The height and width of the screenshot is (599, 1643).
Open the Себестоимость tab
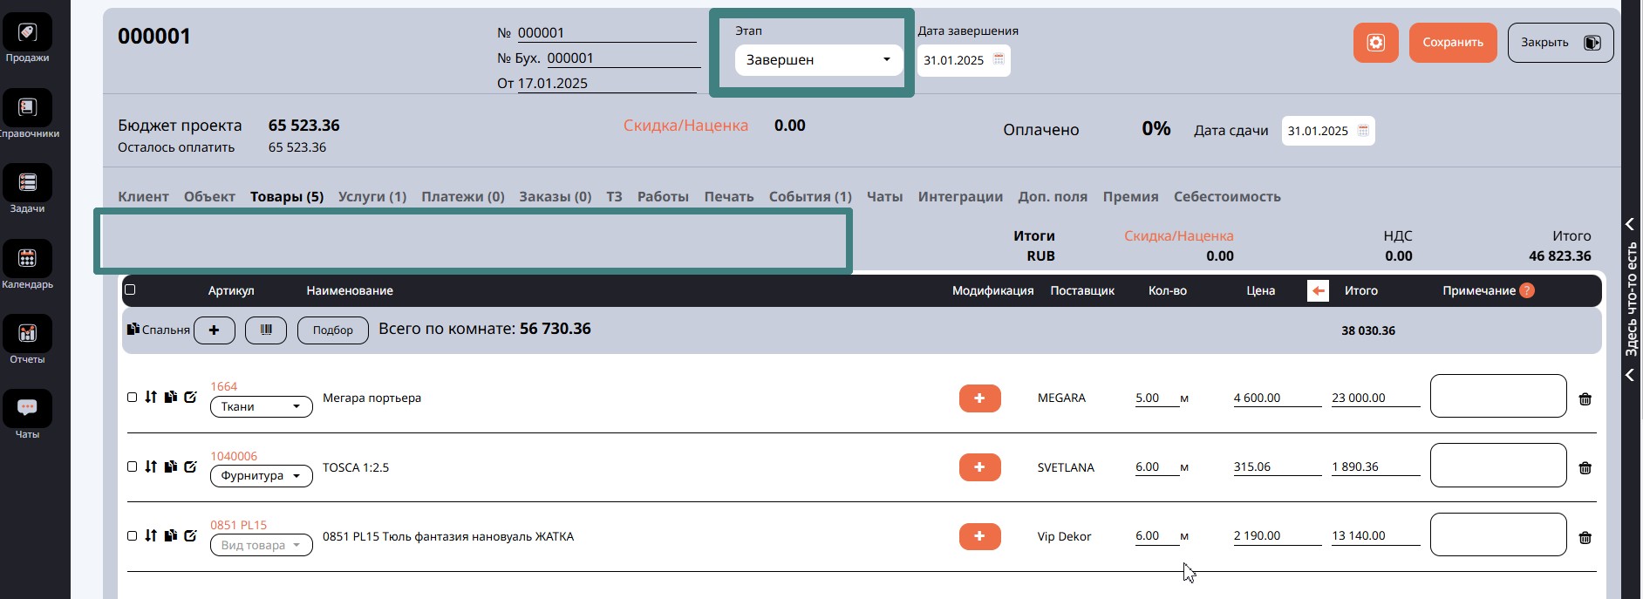tap(1226, 197)
